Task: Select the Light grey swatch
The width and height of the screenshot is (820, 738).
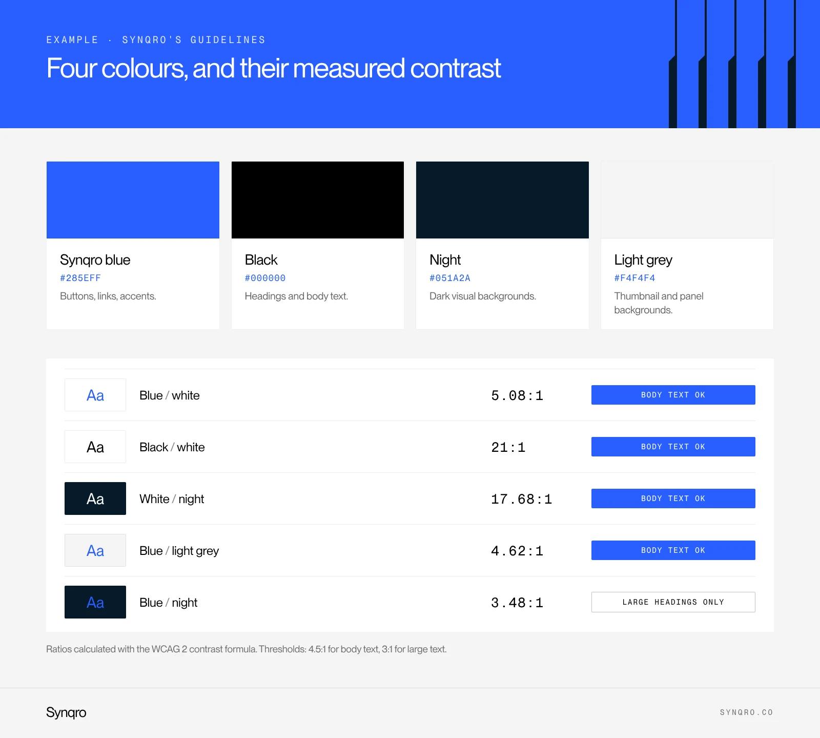Action: [x=687, y=200]
